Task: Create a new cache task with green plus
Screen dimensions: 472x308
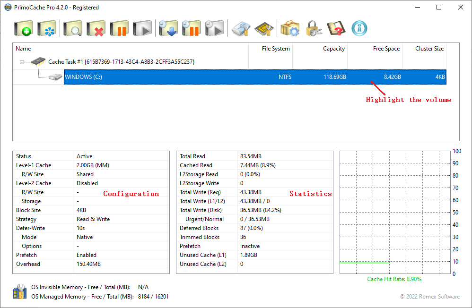Action: pyautogui.click(x=24, y=28)
